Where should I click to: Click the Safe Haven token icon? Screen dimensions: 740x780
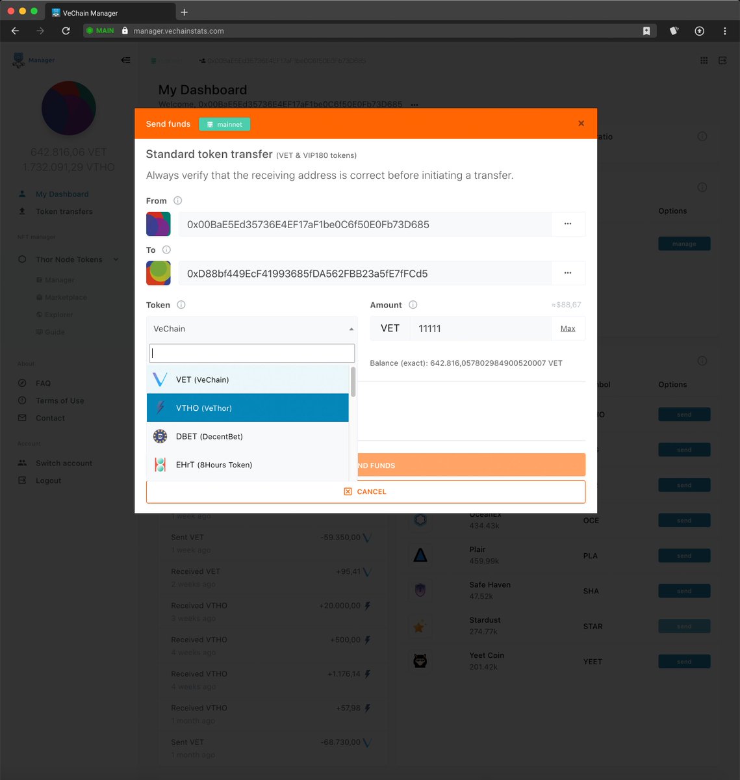[x=420, y=591]
